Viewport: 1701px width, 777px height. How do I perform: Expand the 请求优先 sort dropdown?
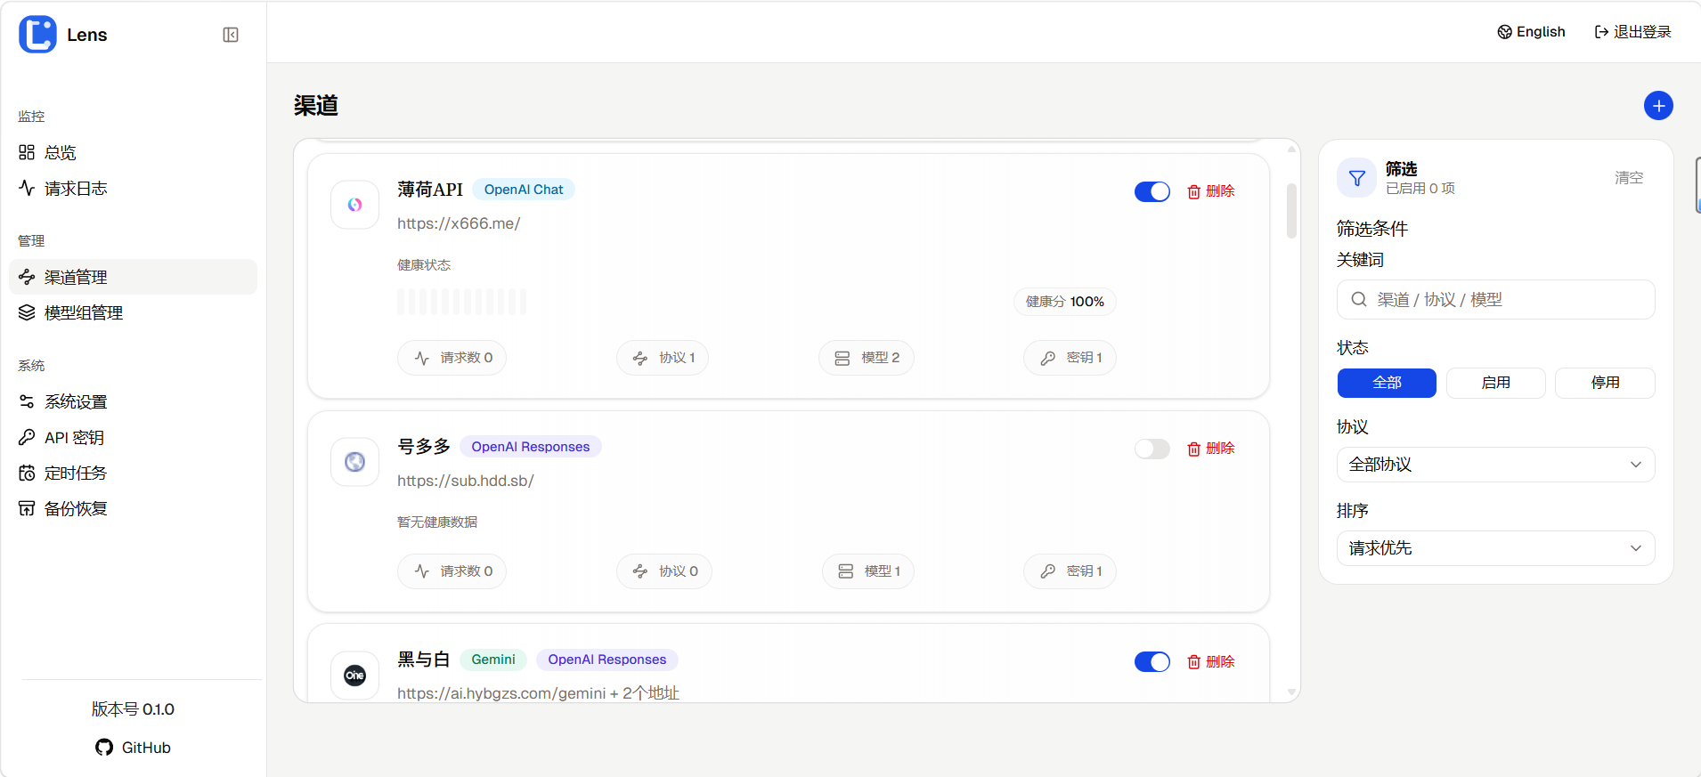(1495, 548)
